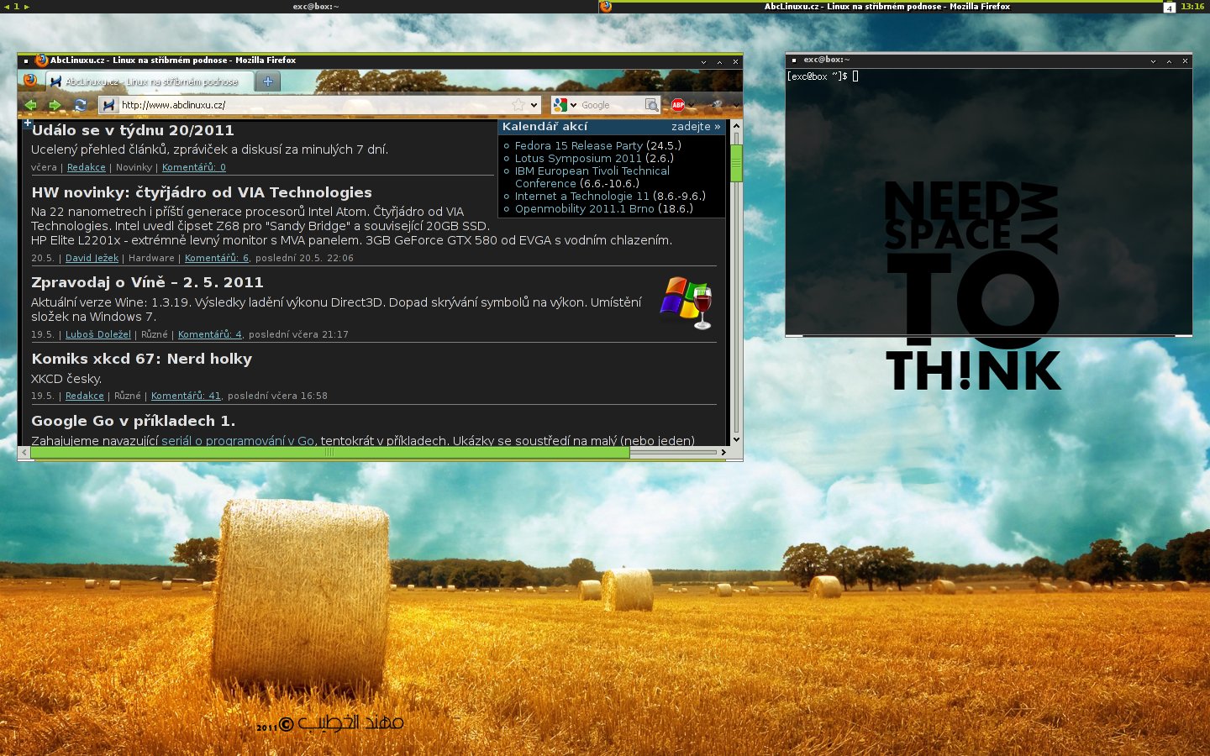1210x756 pixels.
Task: Switch workspace using the right arrow in the top panel
Action: point(26,6)
